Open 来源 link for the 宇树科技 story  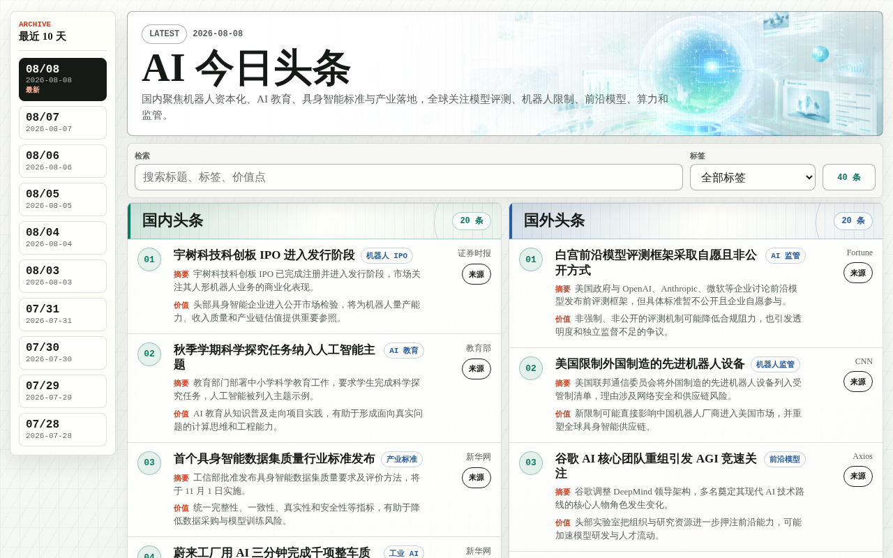click(x=476, y=274)
